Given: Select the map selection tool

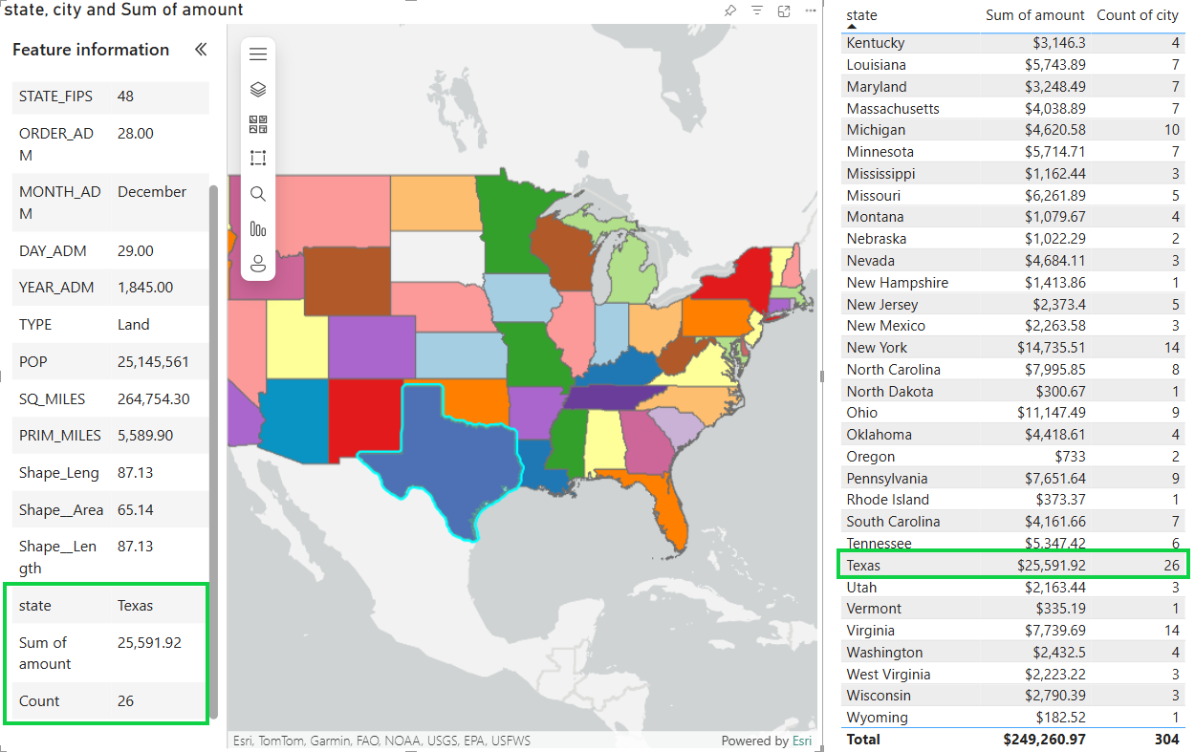Looking at the screenshot, I should point(258,158).
